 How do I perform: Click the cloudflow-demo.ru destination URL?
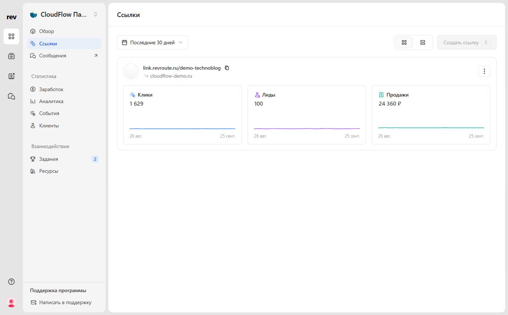pyautogui.click(x=171, y=76)
